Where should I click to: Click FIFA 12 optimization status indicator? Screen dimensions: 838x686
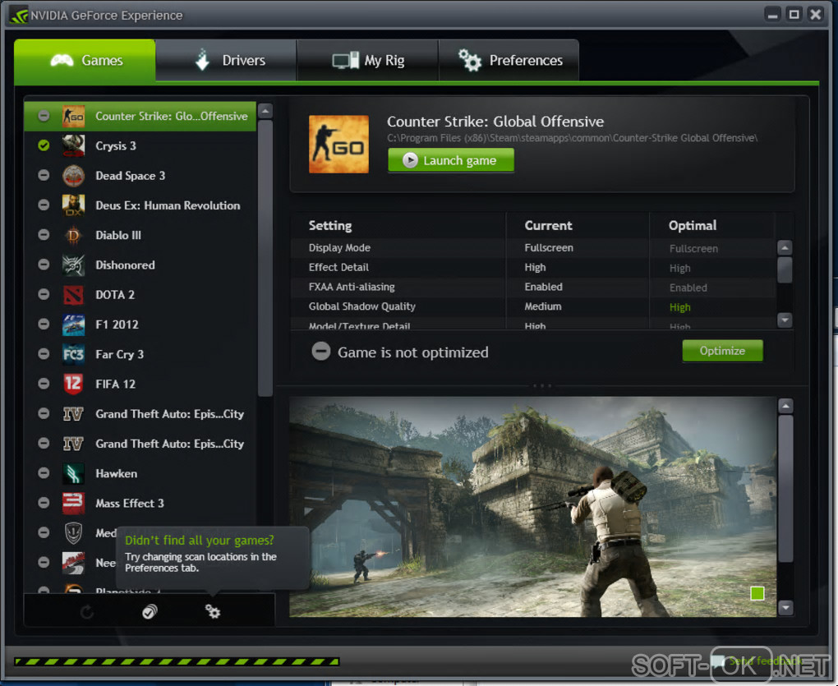click(x=44, y=384)
